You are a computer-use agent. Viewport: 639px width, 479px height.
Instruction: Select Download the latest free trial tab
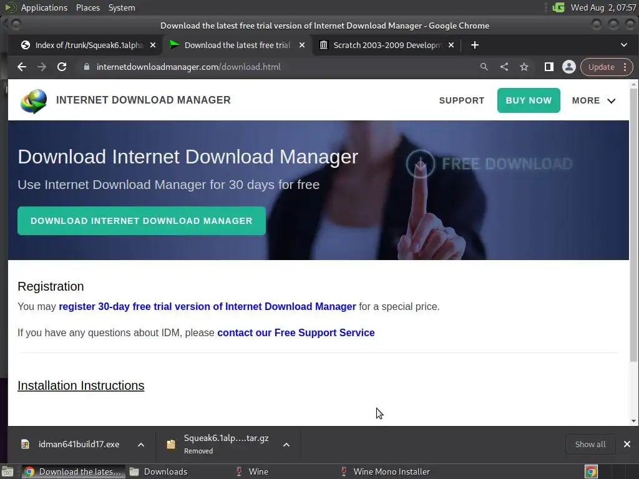(237, 45)
